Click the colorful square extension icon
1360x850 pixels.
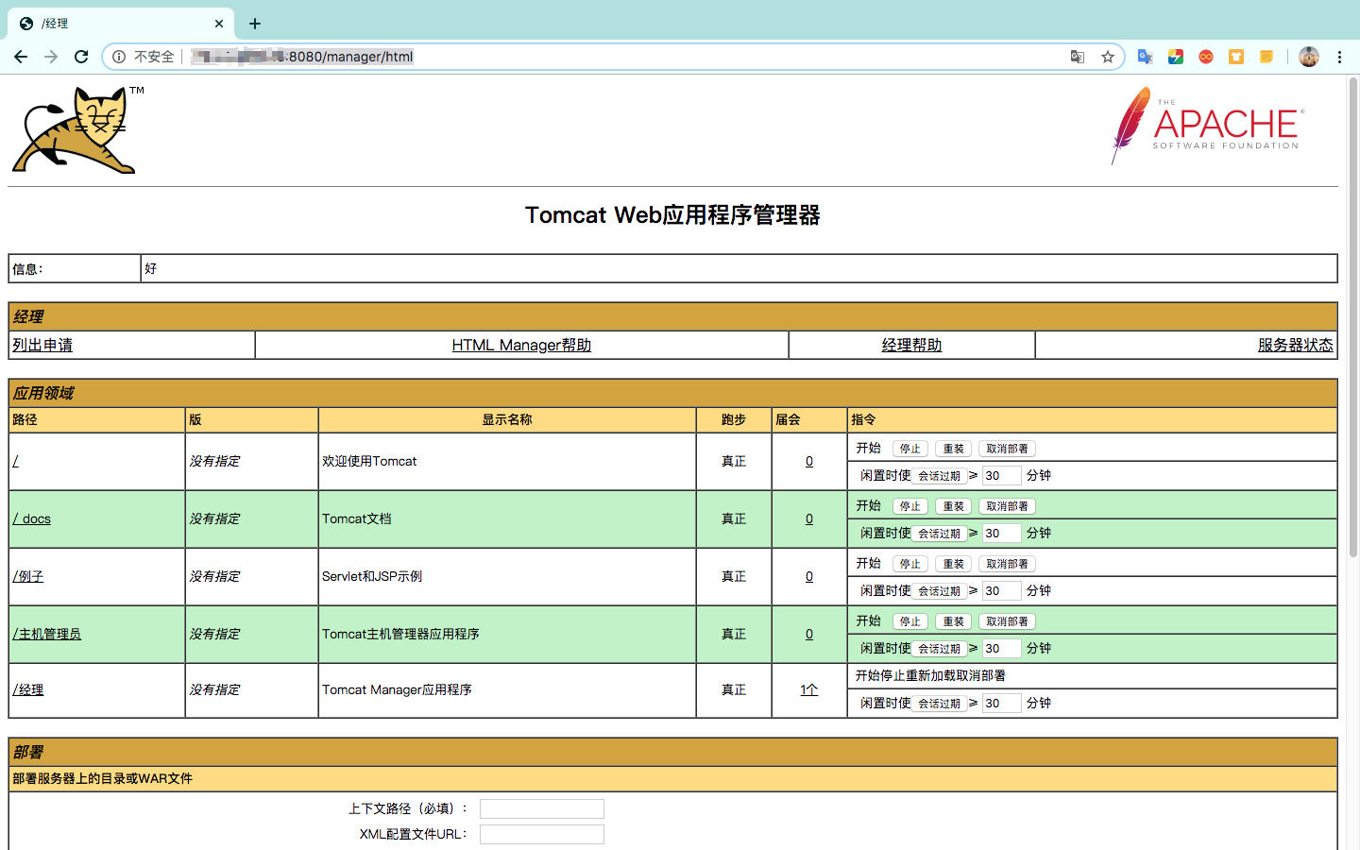[x=1176, y=57]
